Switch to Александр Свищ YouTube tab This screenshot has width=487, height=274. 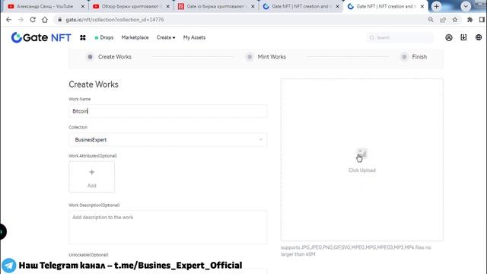(x=45, y=6)
